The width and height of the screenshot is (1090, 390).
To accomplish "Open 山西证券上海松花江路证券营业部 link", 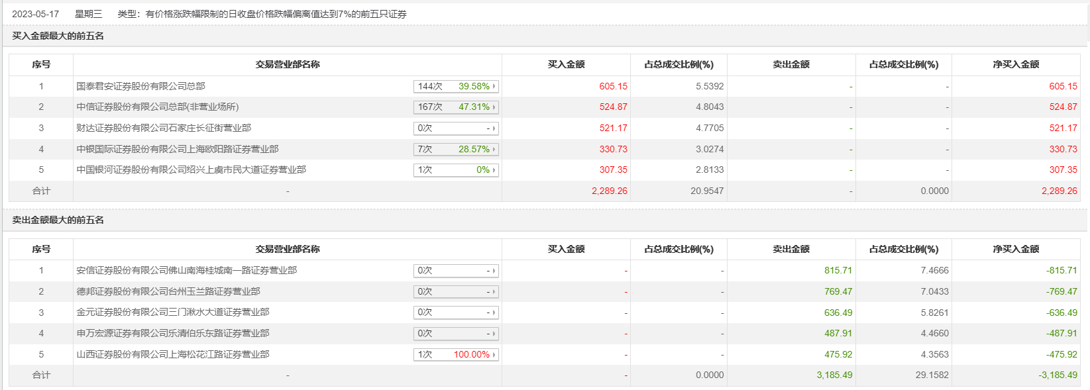I will (x=172, y=354).
